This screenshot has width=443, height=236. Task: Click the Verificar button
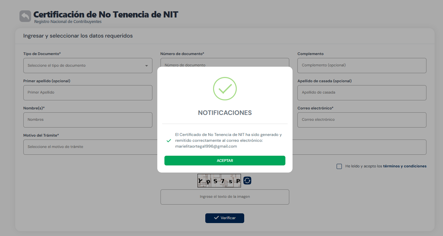225,218
